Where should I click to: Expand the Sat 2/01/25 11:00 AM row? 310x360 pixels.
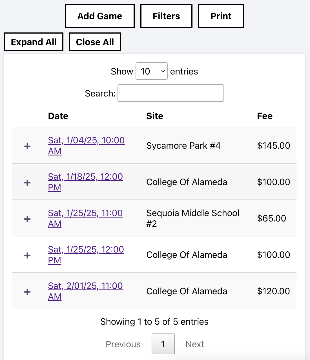27,292
